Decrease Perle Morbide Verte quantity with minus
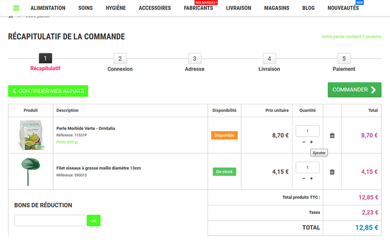The width and height of the screenshot is (390, 242). pos(304,142)
